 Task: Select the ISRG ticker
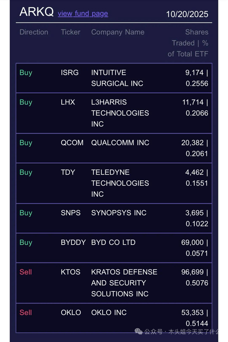[70, 72]
